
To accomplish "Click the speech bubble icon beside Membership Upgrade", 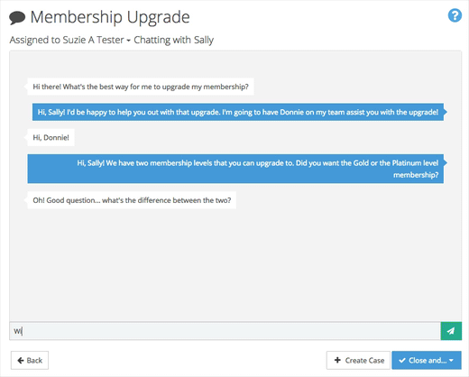I will pos(17,17).
